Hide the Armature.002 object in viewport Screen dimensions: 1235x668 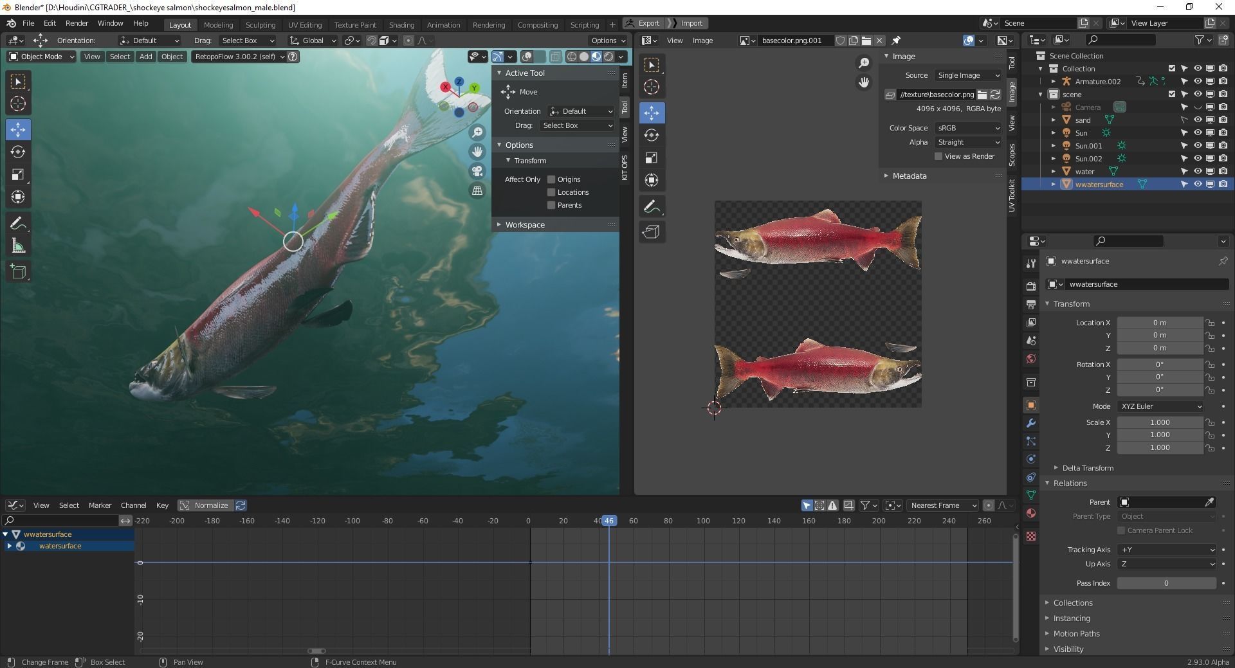1197,82
